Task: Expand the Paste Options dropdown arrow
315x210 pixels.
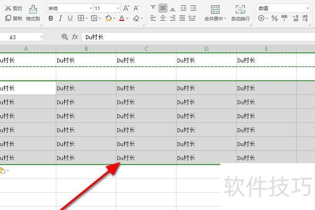Action: click(8, 171)
